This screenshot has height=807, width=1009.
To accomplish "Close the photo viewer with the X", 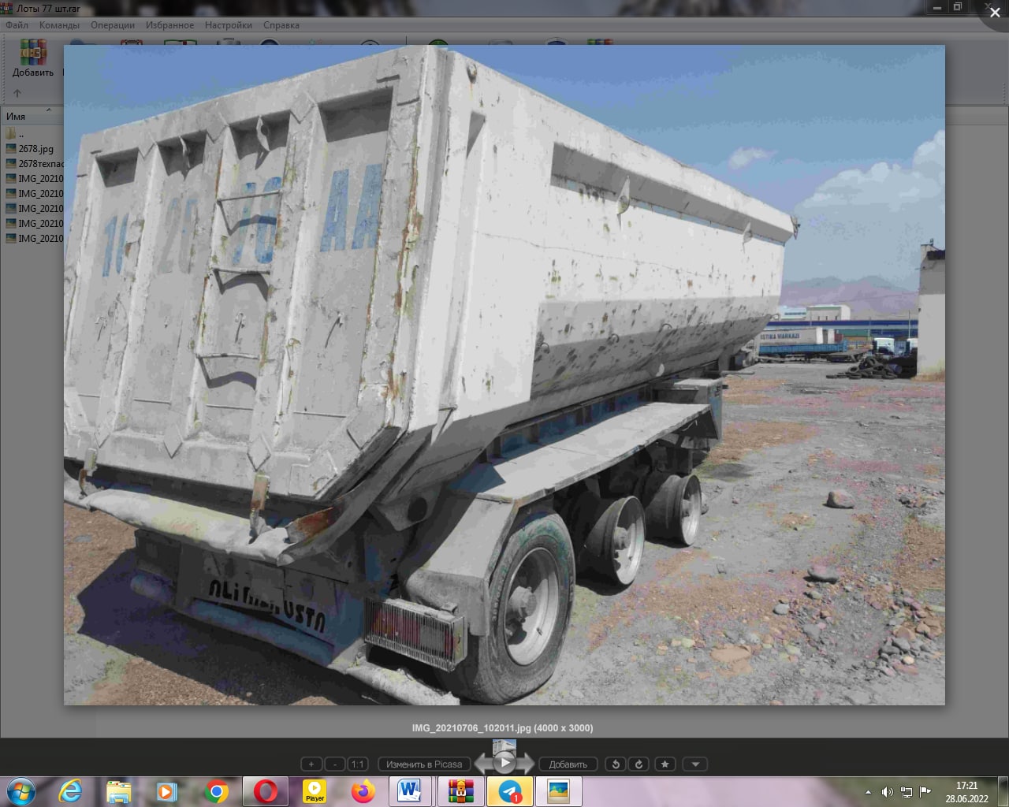I will (995, 13).
